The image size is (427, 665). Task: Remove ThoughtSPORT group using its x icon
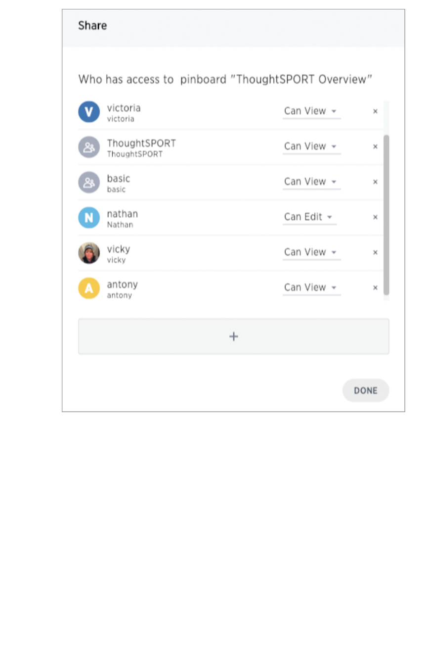[x=375, y=146]
